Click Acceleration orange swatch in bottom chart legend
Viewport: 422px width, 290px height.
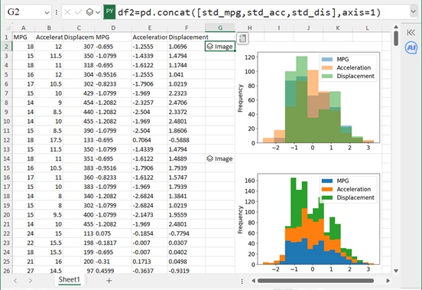pos(327,189)
